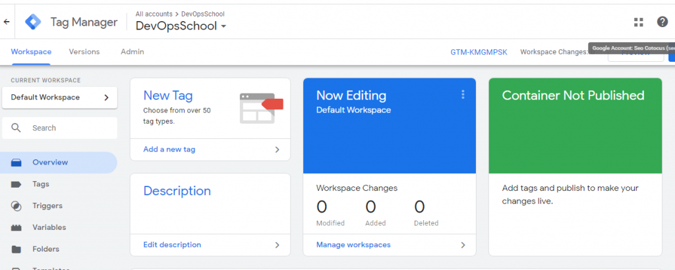Switch to the Admin tab
This screenshot has height=270, width=675.
point(132,51)
